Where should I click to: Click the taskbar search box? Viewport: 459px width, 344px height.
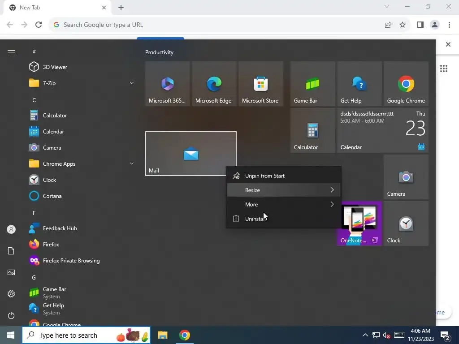86,335
